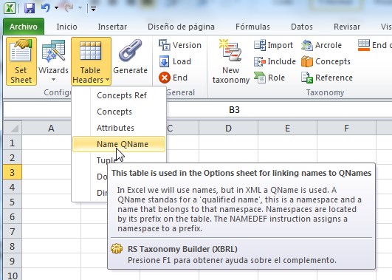Switch to the Revisar tab

tap(347, 27)
